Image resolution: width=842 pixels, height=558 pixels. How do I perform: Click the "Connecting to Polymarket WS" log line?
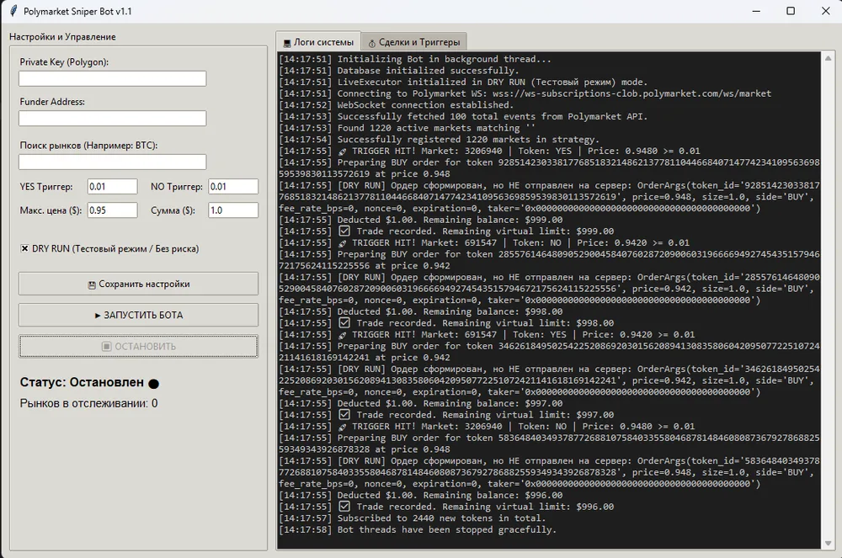pos(525,93)
